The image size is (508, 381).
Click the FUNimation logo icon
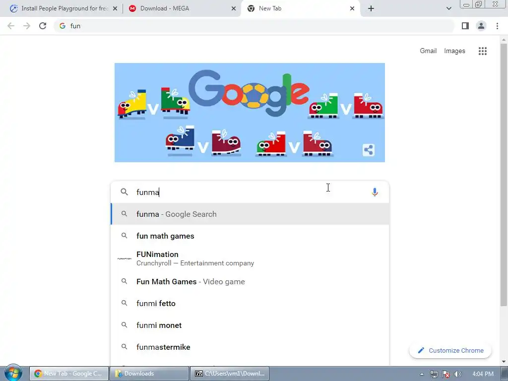[124, 258]
